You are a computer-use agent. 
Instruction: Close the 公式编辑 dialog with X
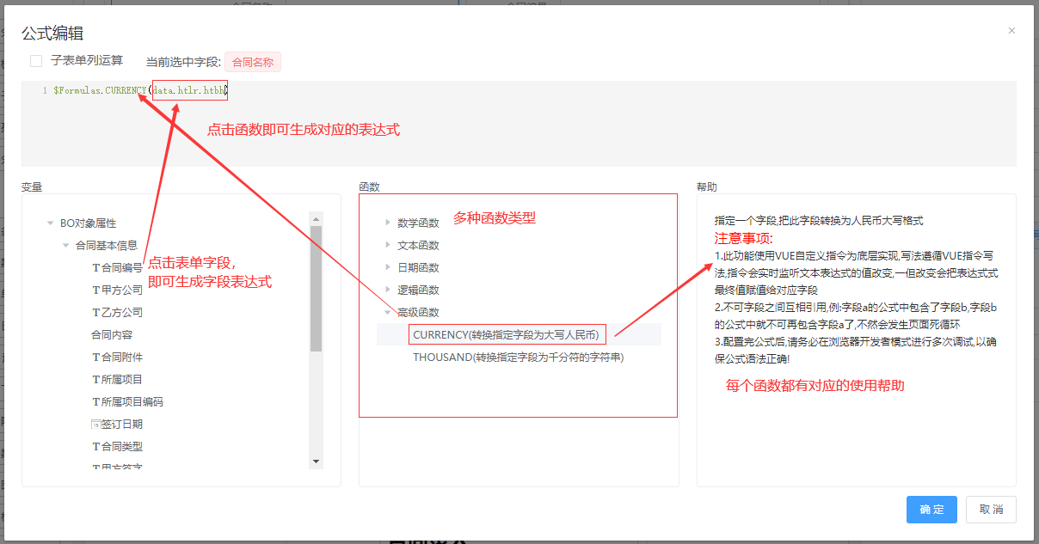tap(1011, 30)
